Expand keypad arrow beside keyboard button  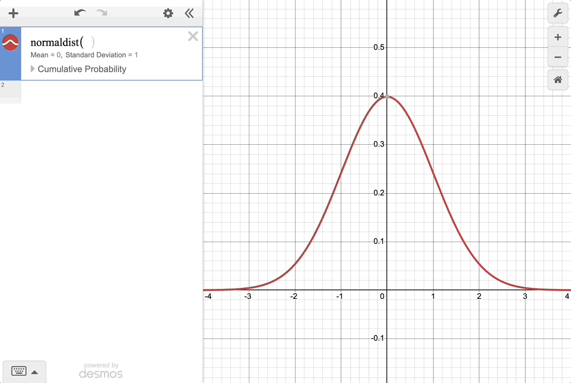click(35, 372)
